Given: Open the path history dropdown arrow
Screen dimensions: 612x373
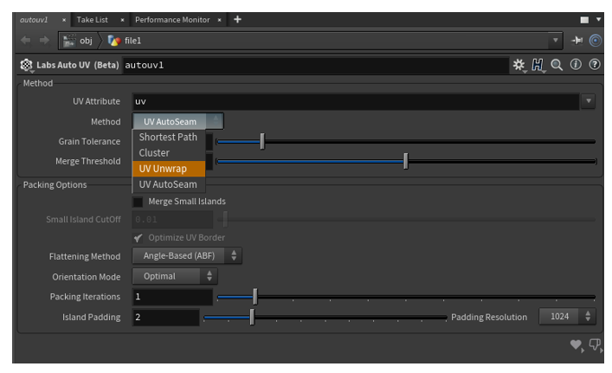Looking at the screenshot, I should [x=555, y=40].
